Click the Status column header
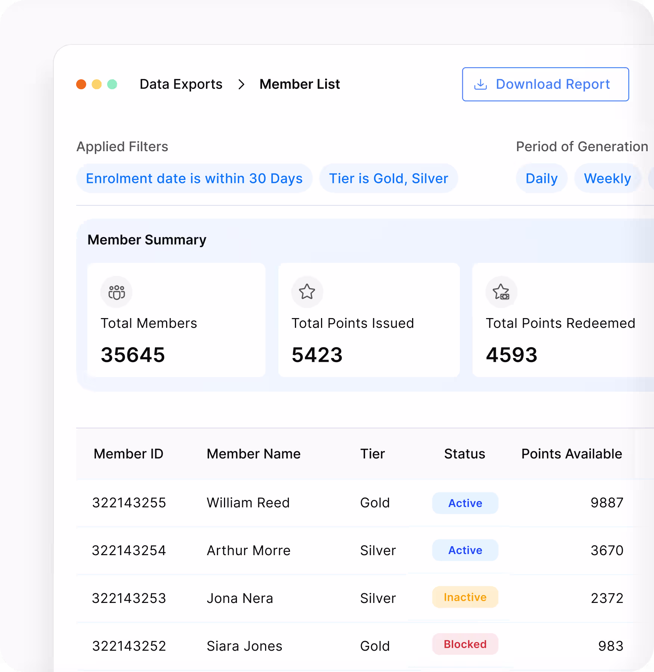The image size is (654, 672). click(464, 454)
